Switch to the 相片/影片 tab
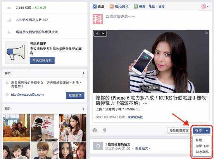The width and height of the screenshot is (214, 159). click(x=119, y=7)
